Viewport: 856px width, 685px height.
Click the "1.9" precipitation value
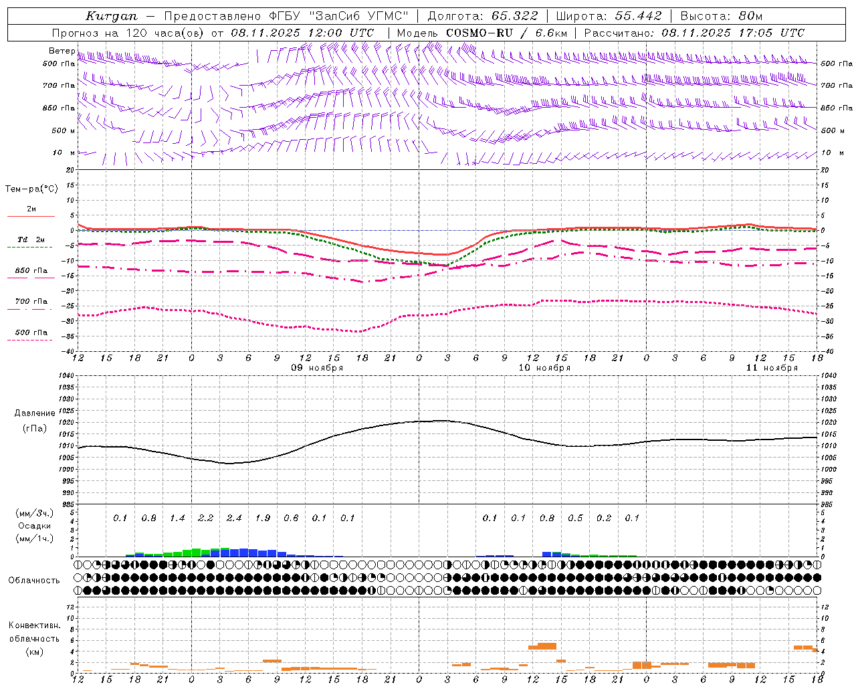click(x=263, y=518)
